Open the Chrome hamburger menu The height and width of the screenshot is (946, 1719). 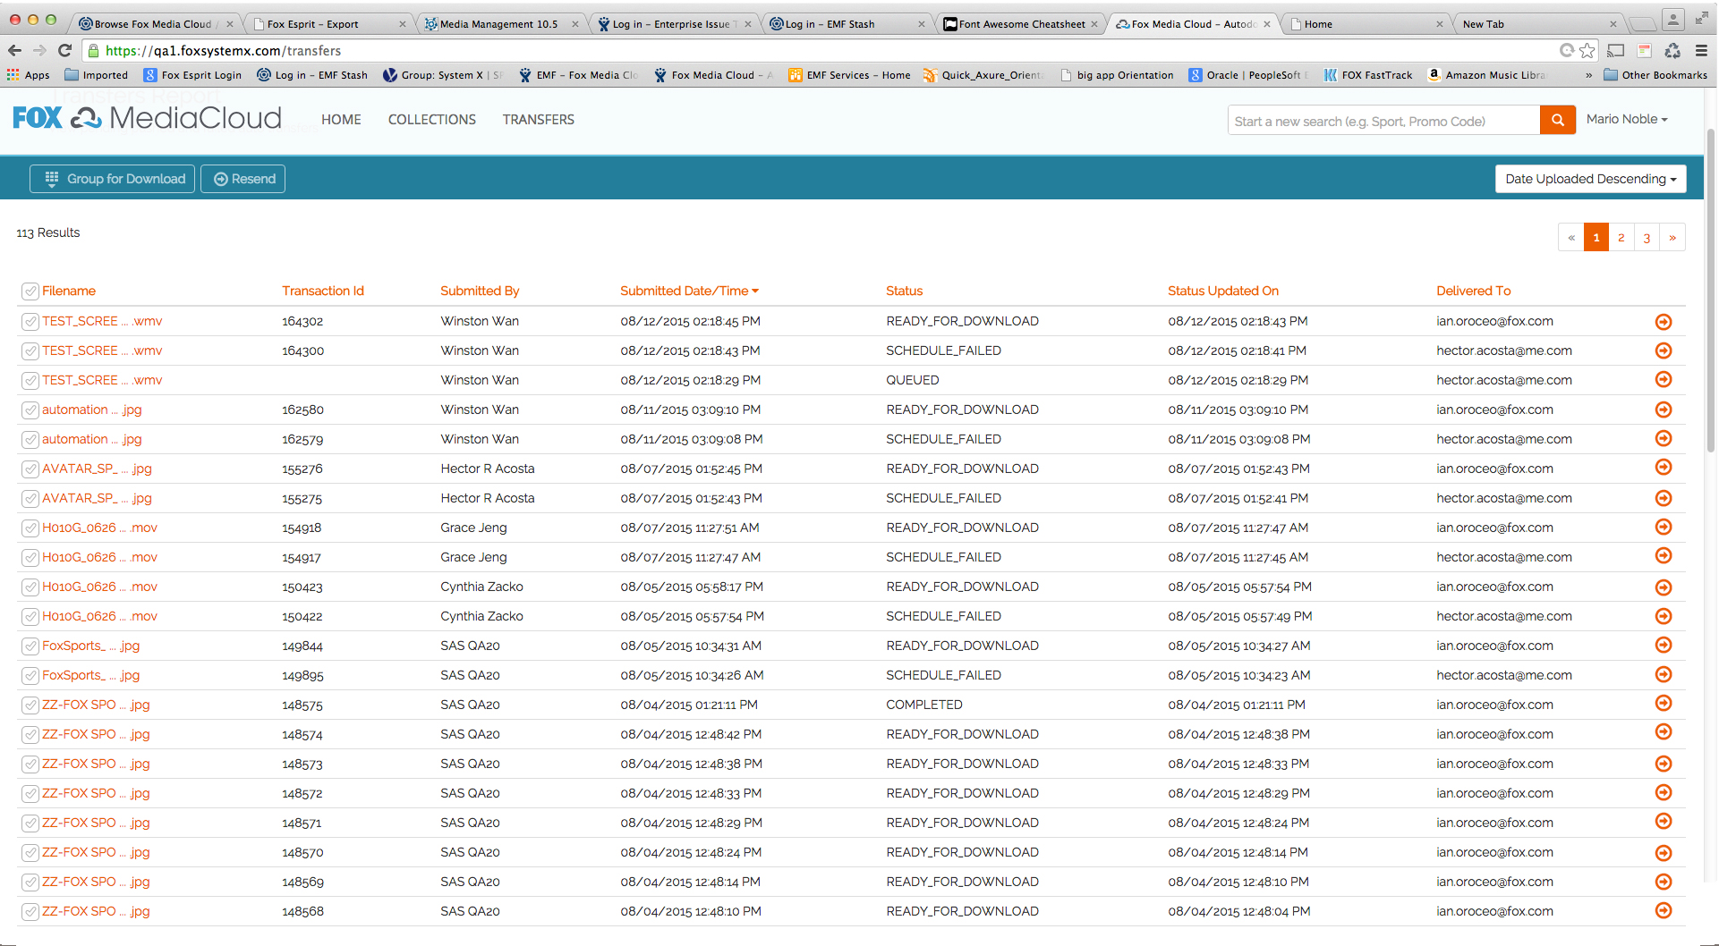point(1701,51)
